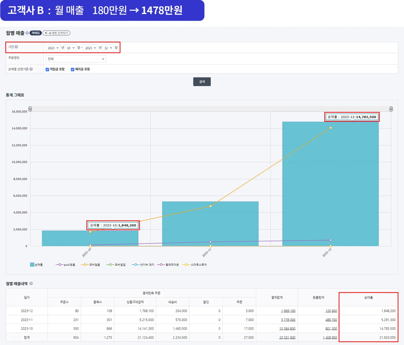Expand 주문경로 전체 dropdown

[x=76, y=59]
